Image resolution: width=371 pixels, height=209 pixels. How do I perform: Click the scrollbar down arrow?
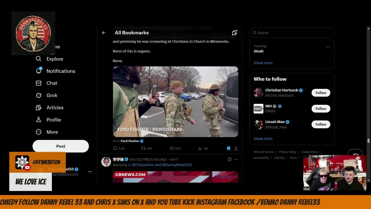coord(368,181)
